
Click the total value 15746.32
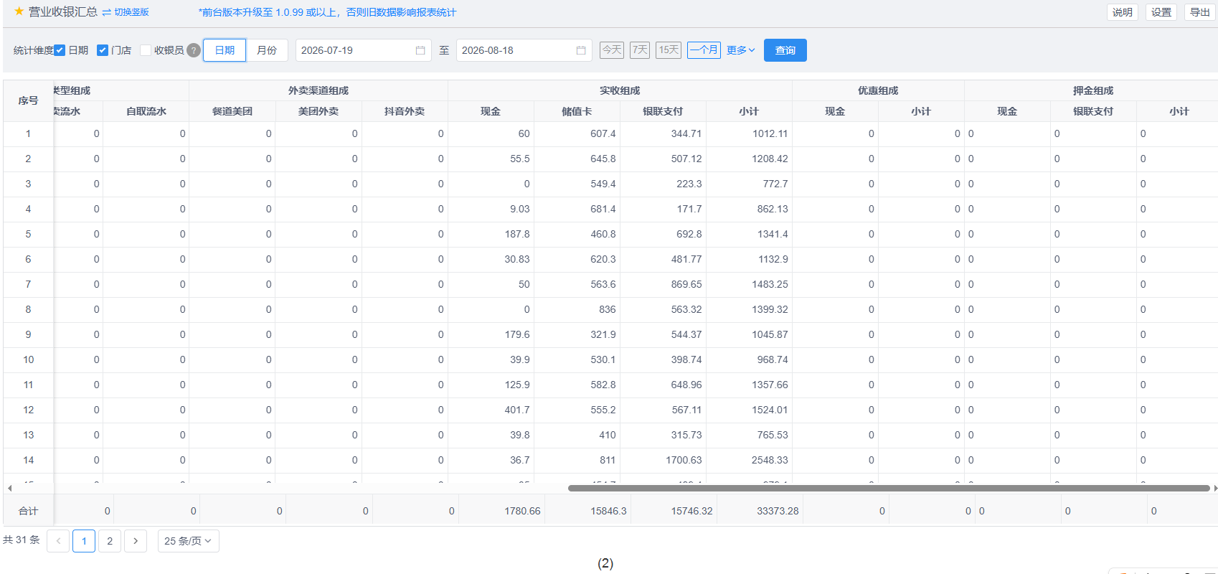(691, 512)
